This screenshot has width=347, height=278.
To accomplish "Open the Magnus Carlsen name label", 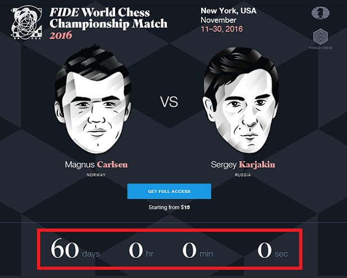I will 96,165.
